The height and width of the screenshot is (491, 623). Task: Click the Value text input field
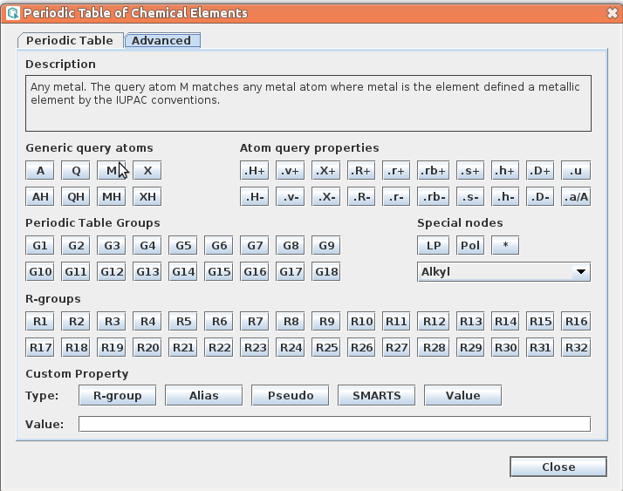point(334,425)
